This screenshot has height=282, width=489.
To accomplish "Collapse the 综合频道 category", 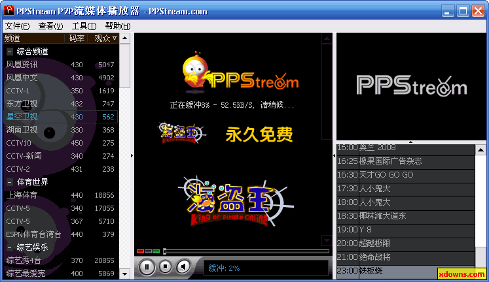I will [10, 52].
